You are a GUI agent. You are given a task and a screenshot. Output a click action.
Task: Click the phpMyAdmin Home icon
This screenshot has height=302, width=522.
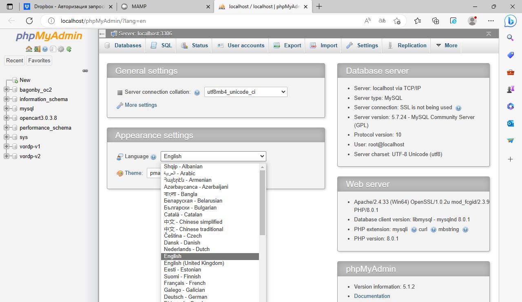[x=29, y=49]
